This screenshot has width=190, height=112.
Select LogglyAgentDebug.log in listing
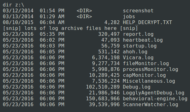pyautogui.click(x=154, y=93)
